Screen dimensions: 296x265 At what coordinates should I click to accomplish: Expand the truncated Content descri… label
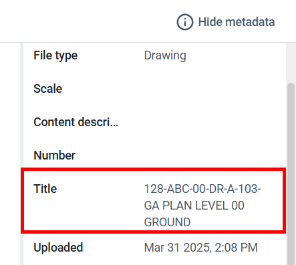pos(76,122)
